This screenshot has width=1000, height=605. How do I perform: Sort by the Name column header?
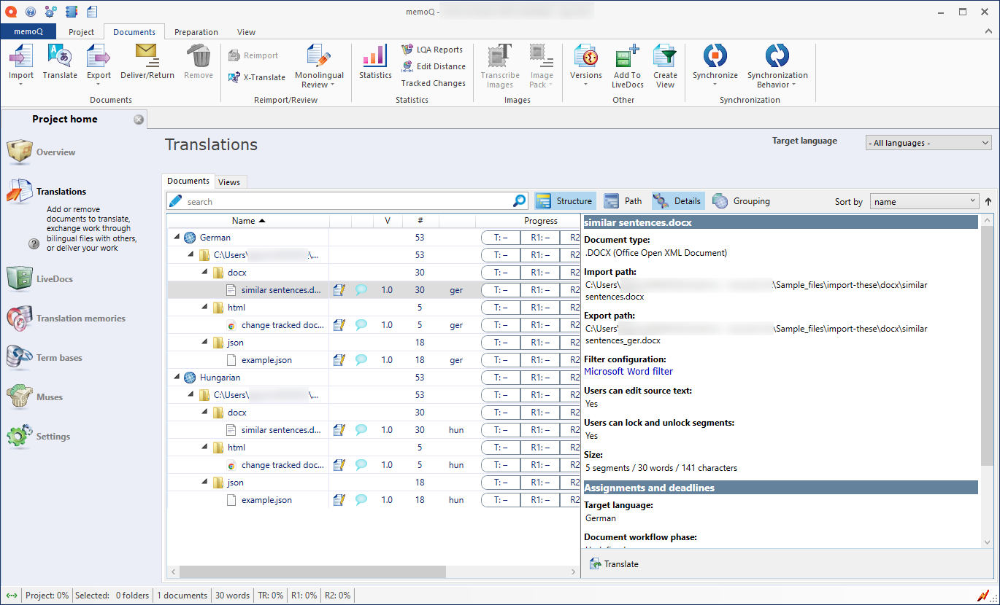[x=248, y=221]
